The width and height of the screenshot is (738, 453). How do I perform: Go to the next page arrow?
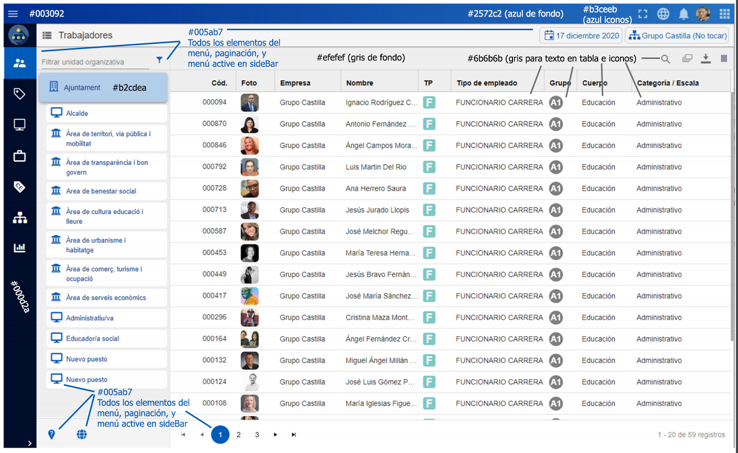click(x=275, y=434)
